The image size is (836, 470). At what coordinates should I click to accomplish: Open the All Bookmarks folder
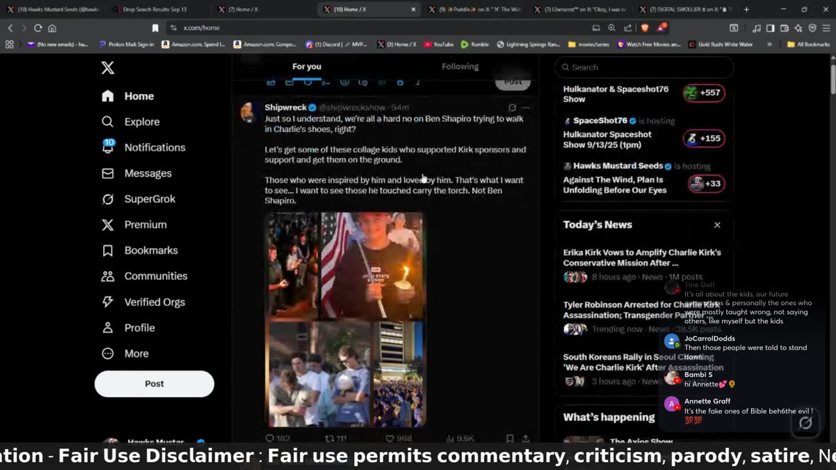(x=809, y=44)
